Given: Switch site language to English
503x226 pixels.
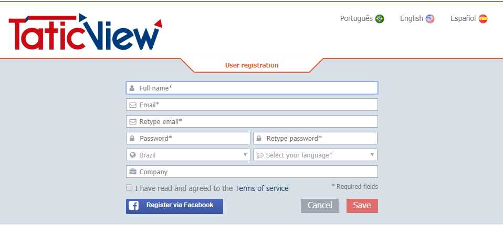Looking at the screenshot, I should pos(411,19).
